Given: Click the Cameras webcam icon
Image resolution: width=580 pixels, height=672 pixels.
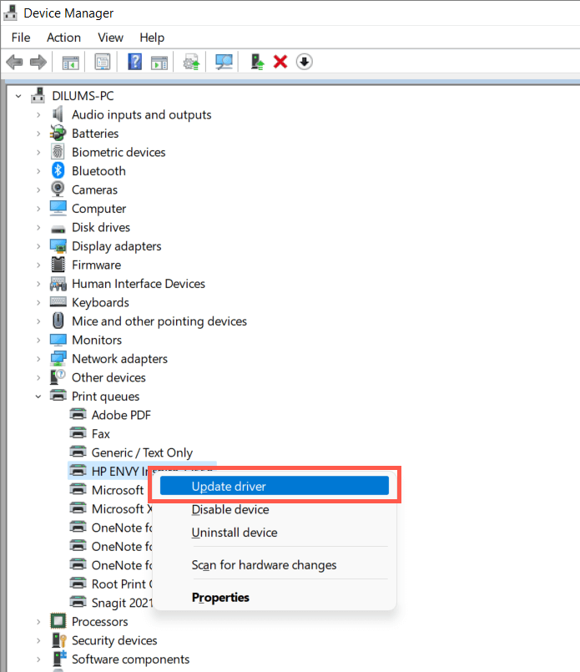Looking at the screenshot, I should [x=58, y=189].
